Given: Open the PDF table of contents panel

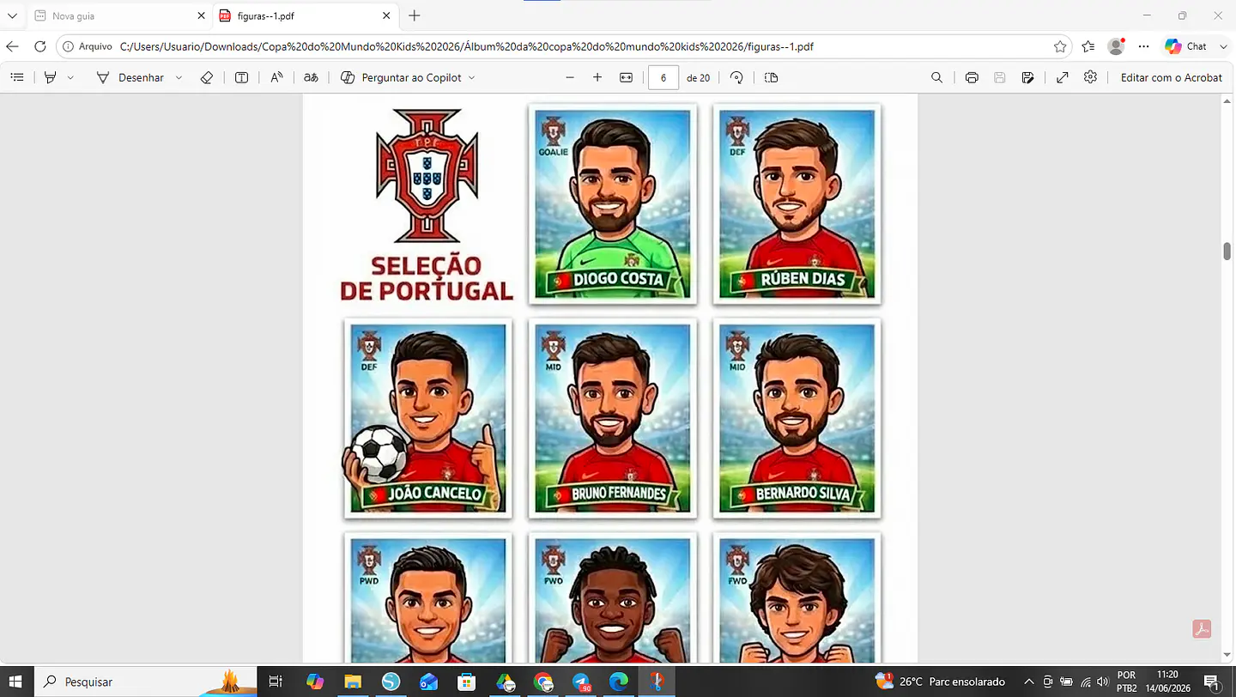Looking at the screenshot, I should pos(17,77).
